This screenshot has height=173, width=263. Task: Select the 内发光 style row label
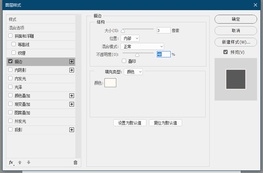[x=20, y=79]
